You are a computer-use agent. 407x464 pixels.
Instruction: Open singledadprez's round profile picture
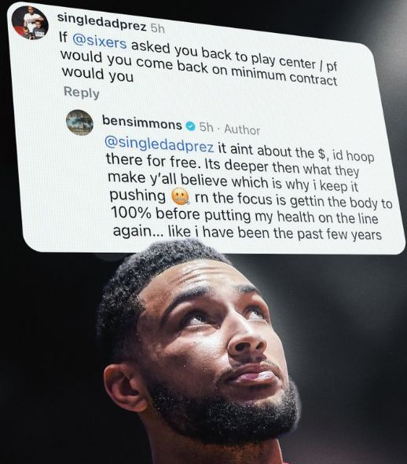[x=30, y=23]
